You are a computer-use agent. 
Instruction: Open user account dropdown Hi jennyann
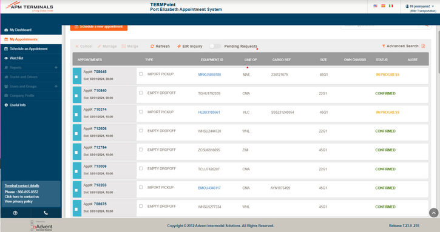pyautogui.click(x=419, y=6)
